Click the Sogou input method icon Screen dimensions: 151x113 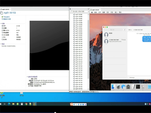pos(71,104)
